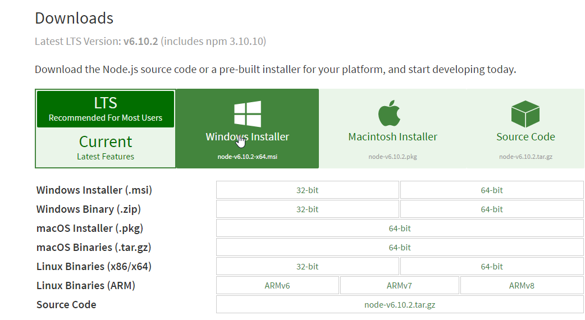Viewport: 585px width, 320px height.
Task: Click the Source Code cube icon
Action: tap(525, 114)
